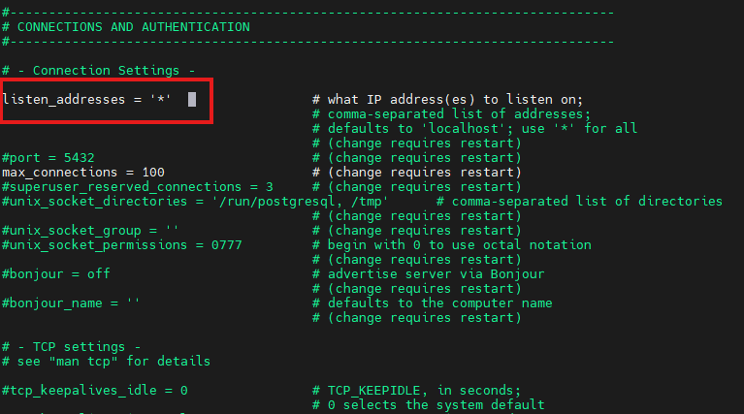Image resolution: width=744 pixels, height=414 pixels.
Task: Click the #unix_socket_group setting line
Action: (91, 230)
